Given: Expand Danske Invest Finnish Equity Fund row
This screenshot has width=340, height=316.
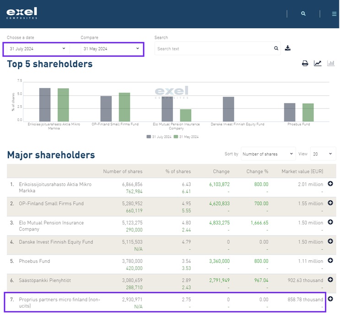Looking at the screenshot, I should click(330, 241).
